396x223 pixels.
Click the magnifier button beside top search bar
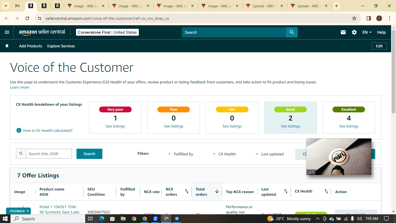click(292, 32)
